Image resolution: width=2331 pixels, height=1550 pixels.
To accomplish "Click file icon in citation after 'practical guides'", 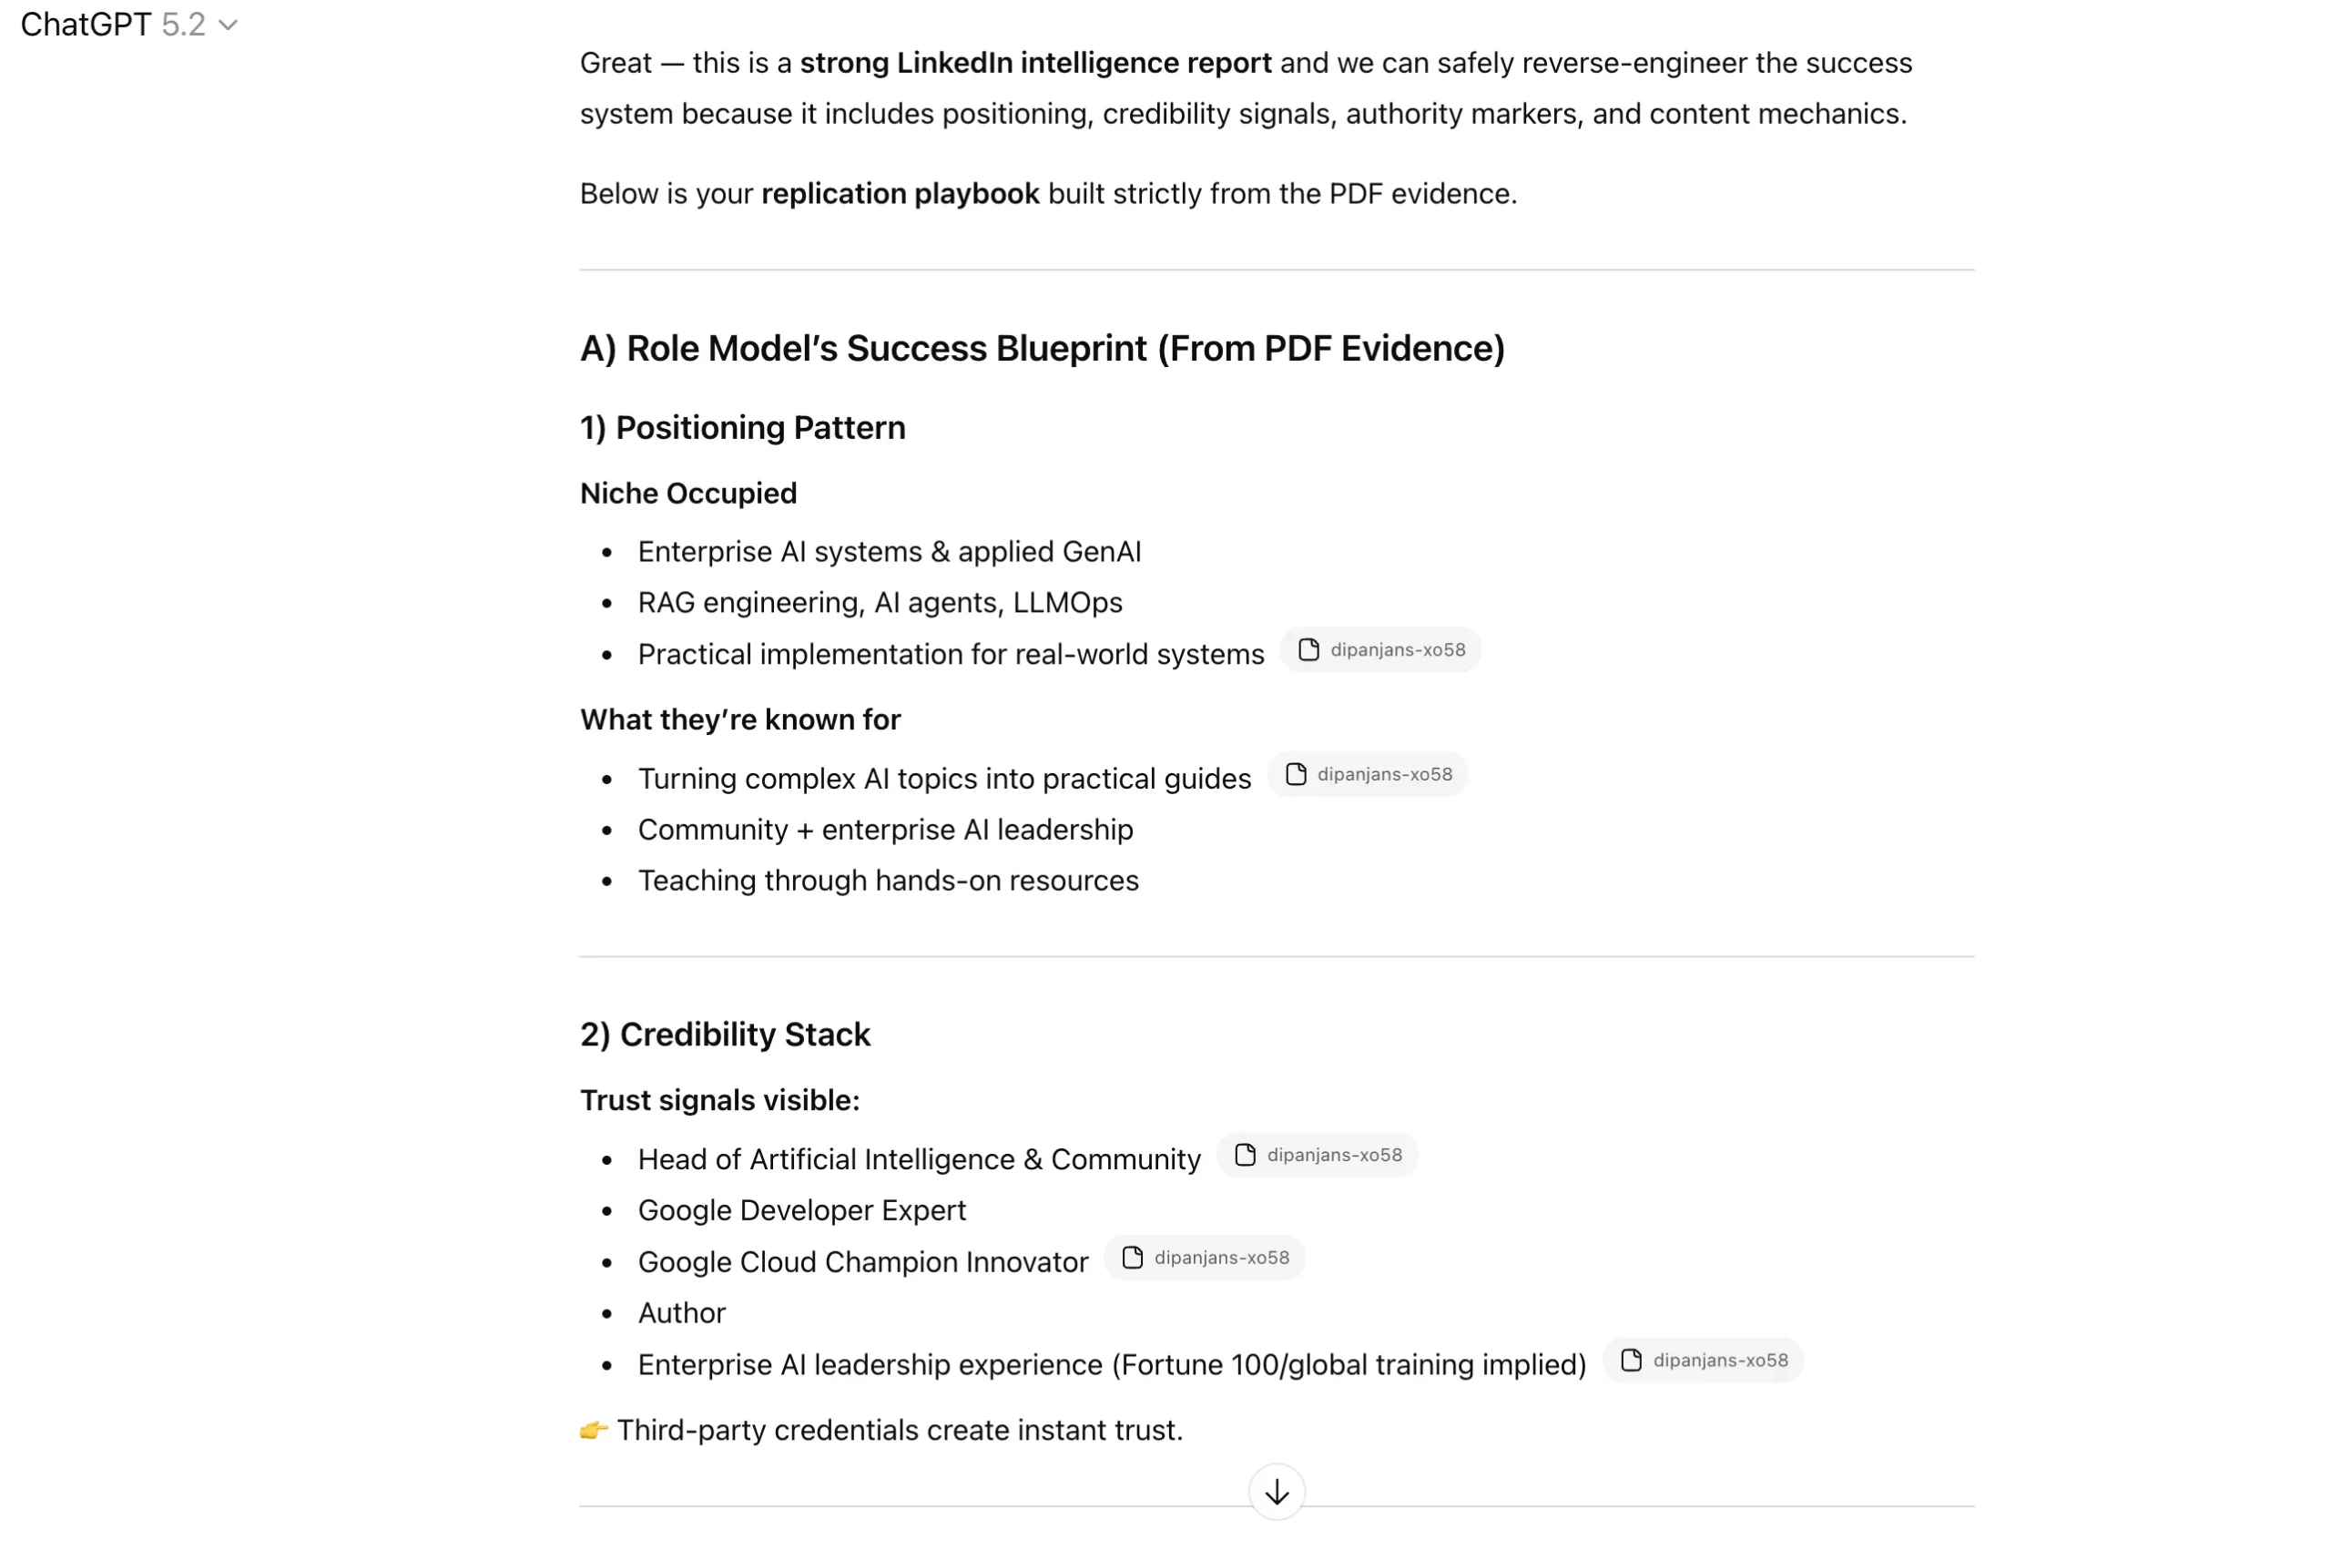I will coord(1296,774).
